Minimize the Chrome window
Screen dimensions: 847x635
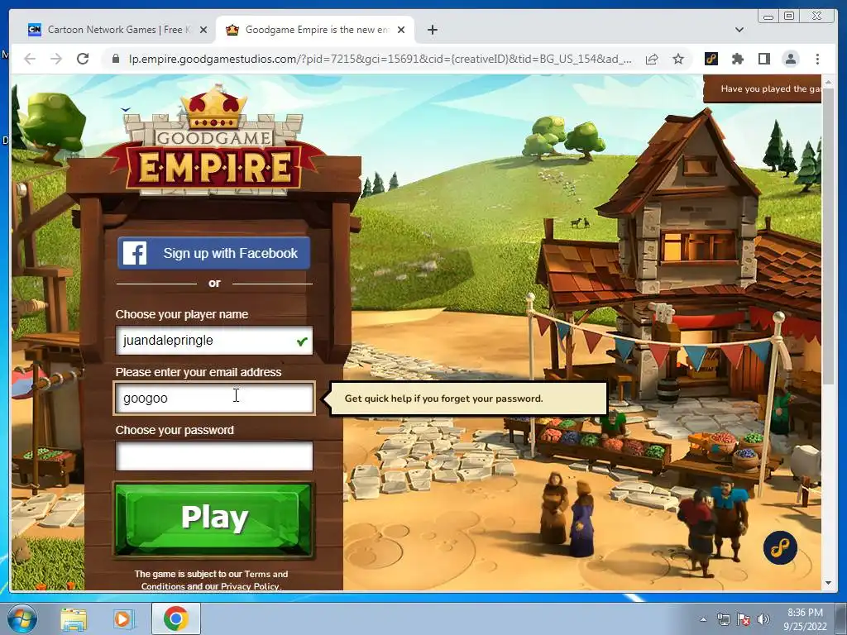click(x=768, y=17)
